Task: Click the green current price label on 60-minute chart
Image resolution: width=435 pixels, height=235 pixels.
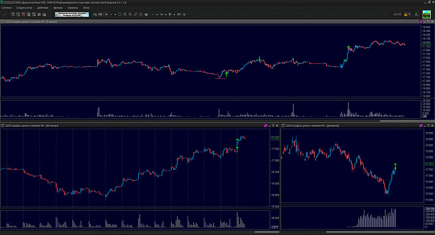Action: (275, 138)
